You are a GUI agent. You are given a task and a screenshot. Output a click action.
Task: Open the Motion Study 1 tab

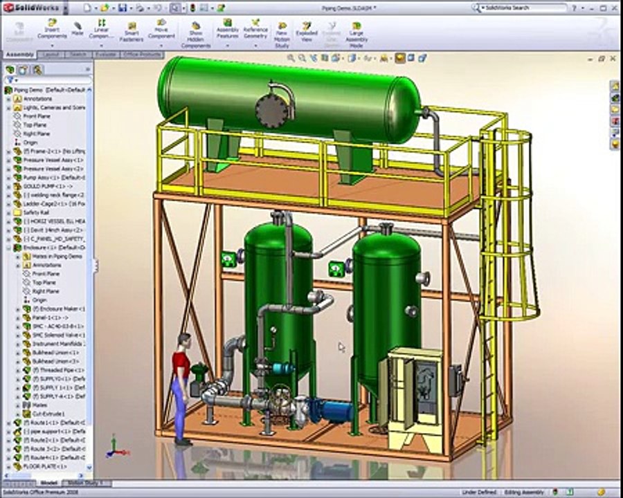(85, 483)
